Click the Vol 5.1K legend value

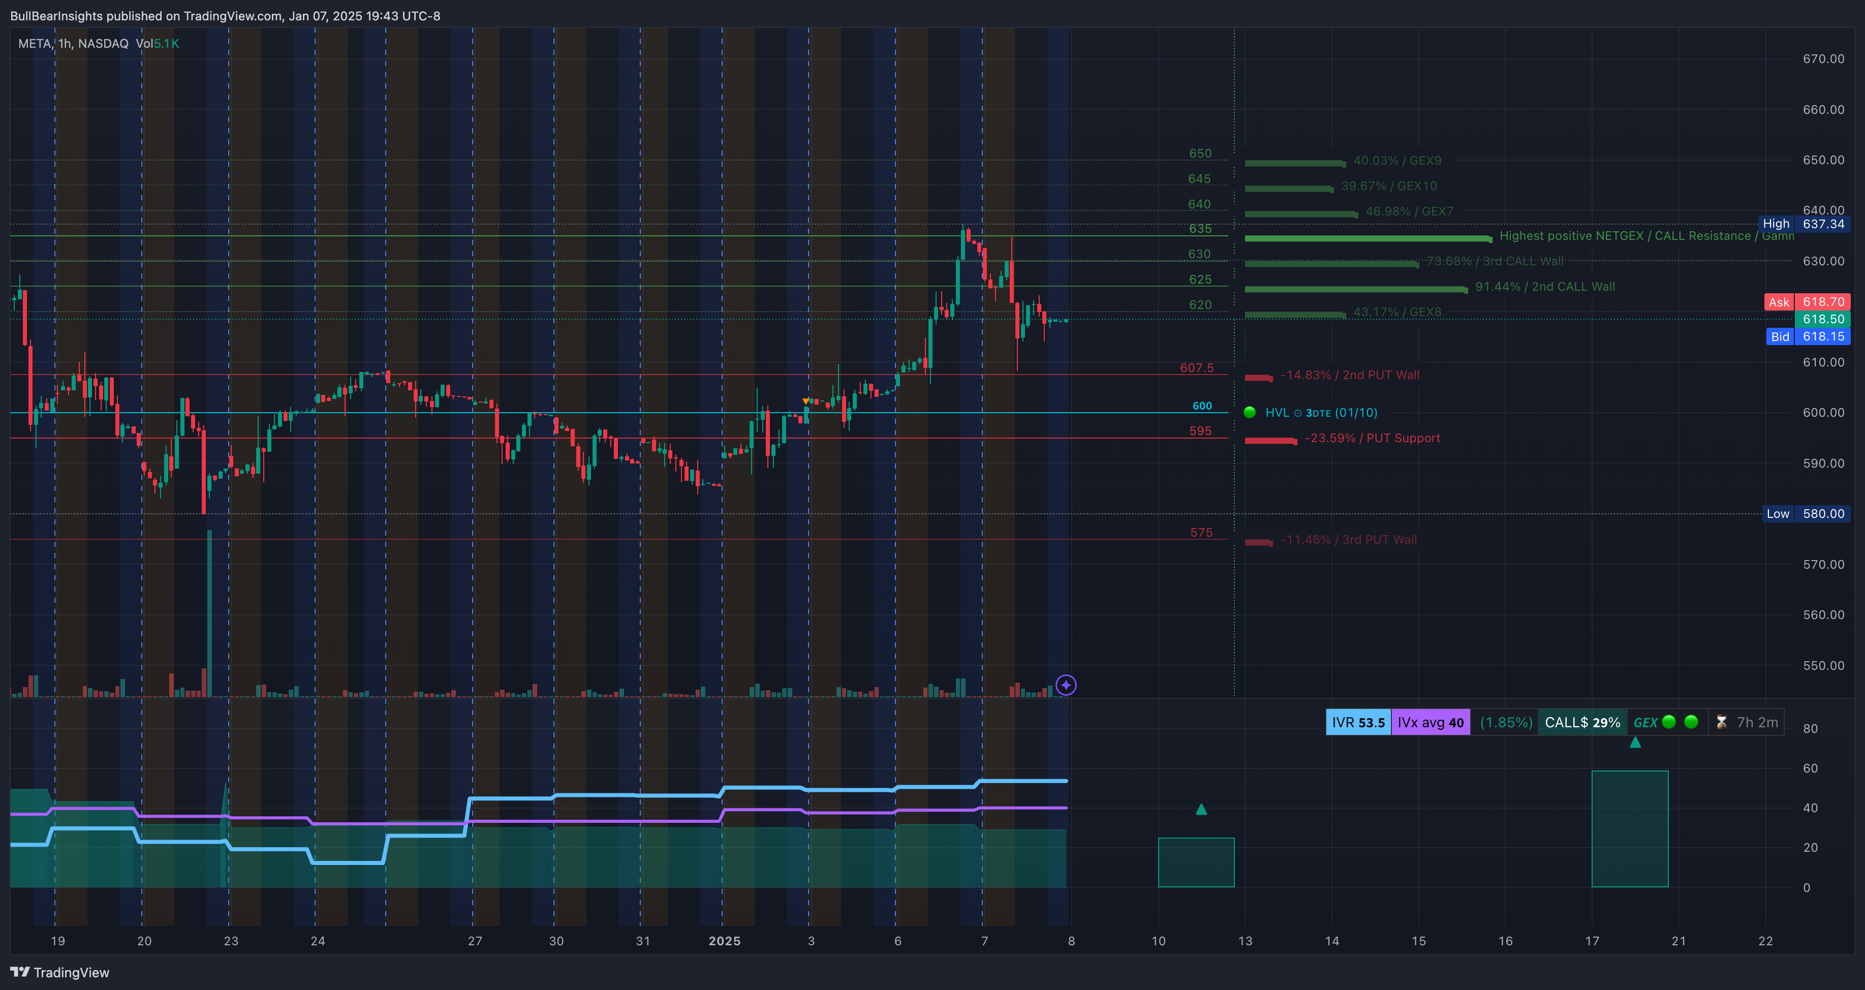pyautogui.click(x=157, y=44)
